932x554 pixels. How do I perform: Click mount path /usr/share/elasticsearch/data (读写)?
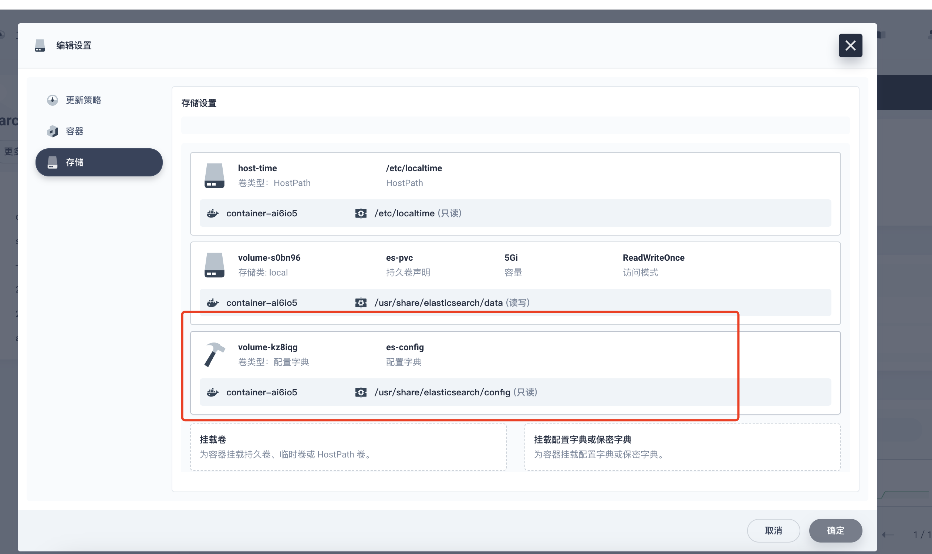point(452,303)
